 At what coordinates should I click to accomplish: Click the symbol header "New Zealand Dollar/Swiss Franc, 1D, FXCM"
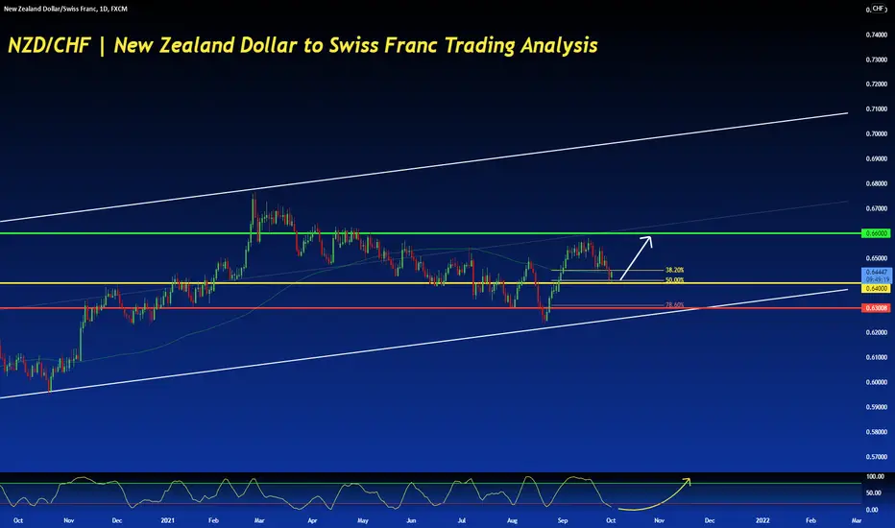pyautogui.click(x=65, y=9)
